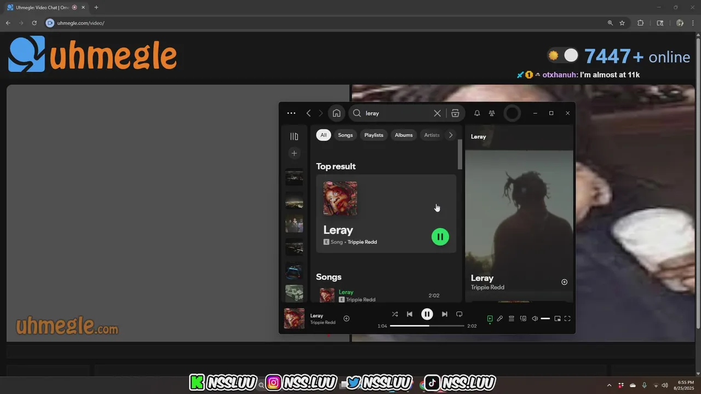This screenshot has width=701, height=394.
Task: Open first playlist thumbnail in library sidebar
Action: (294, 177)
